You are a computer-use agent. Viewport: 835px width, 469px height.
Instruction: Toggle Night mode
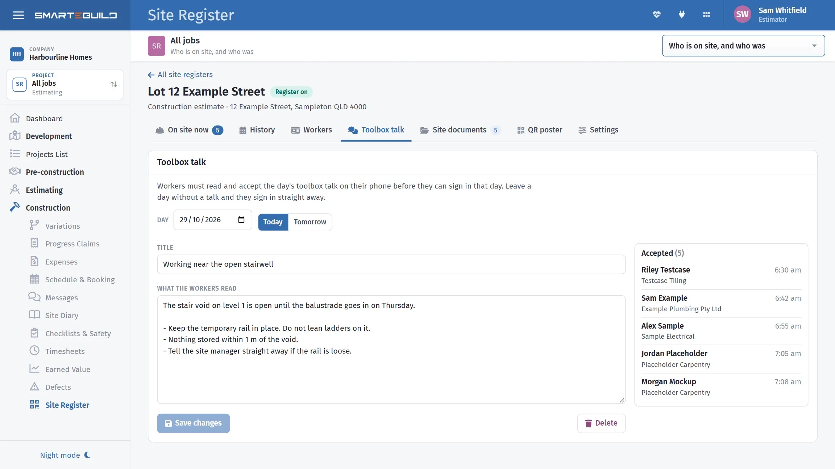click(65, 455)
